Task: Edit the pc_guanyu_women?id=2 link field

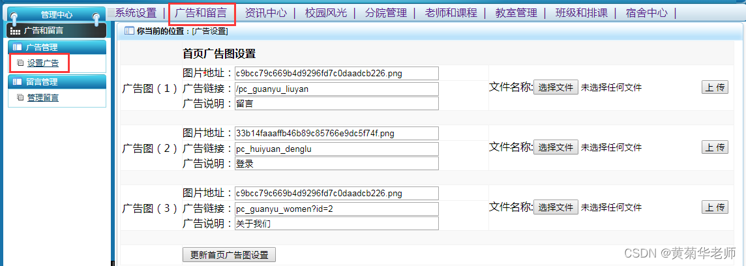Action: point(336,209)
